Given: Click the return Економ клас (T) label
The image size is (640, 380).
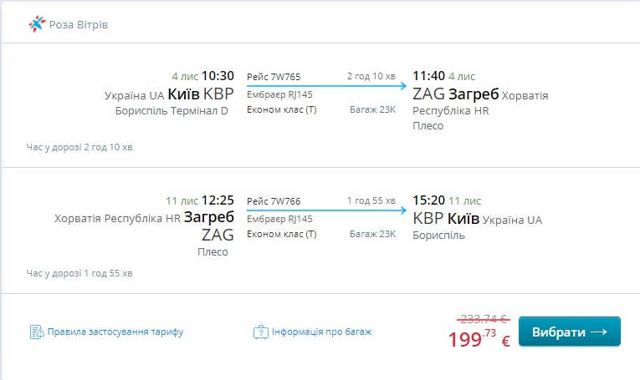Looking at the screenshot, I should (282, 234).
